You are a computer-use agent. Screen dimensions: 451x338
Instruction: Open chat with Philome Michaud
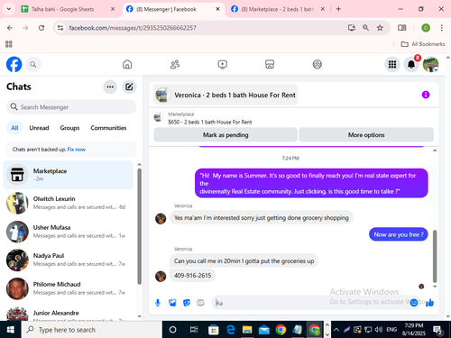click(68, 288)
